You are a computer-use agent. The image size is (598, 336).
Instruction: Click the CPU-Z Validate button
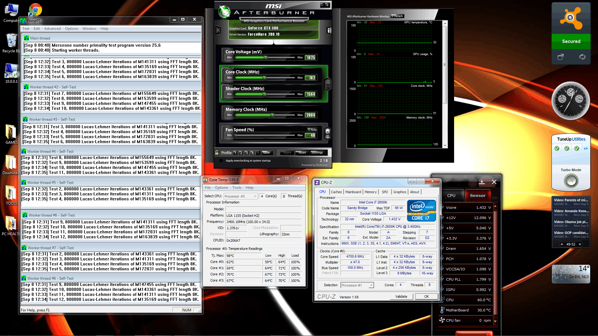click(x=401, y=296)
